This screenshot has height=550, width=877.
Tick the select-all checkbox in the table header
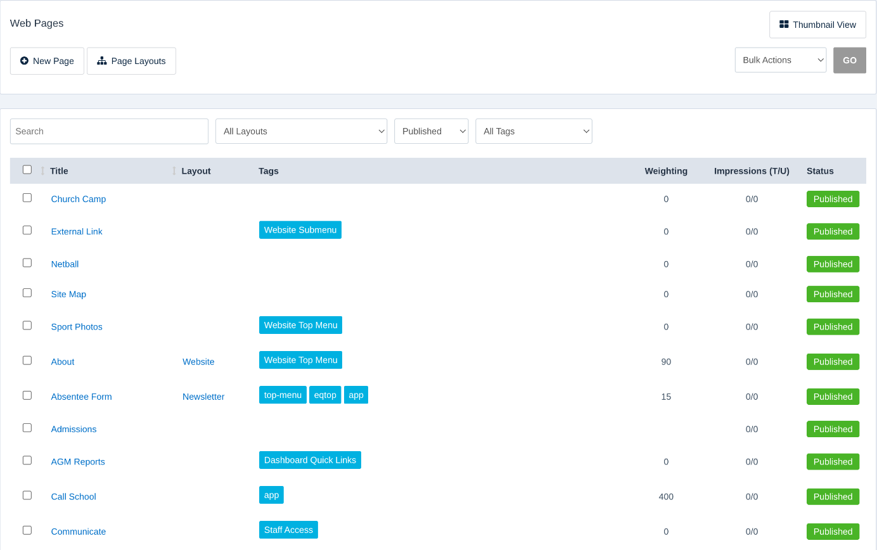(x=27, y=169)
